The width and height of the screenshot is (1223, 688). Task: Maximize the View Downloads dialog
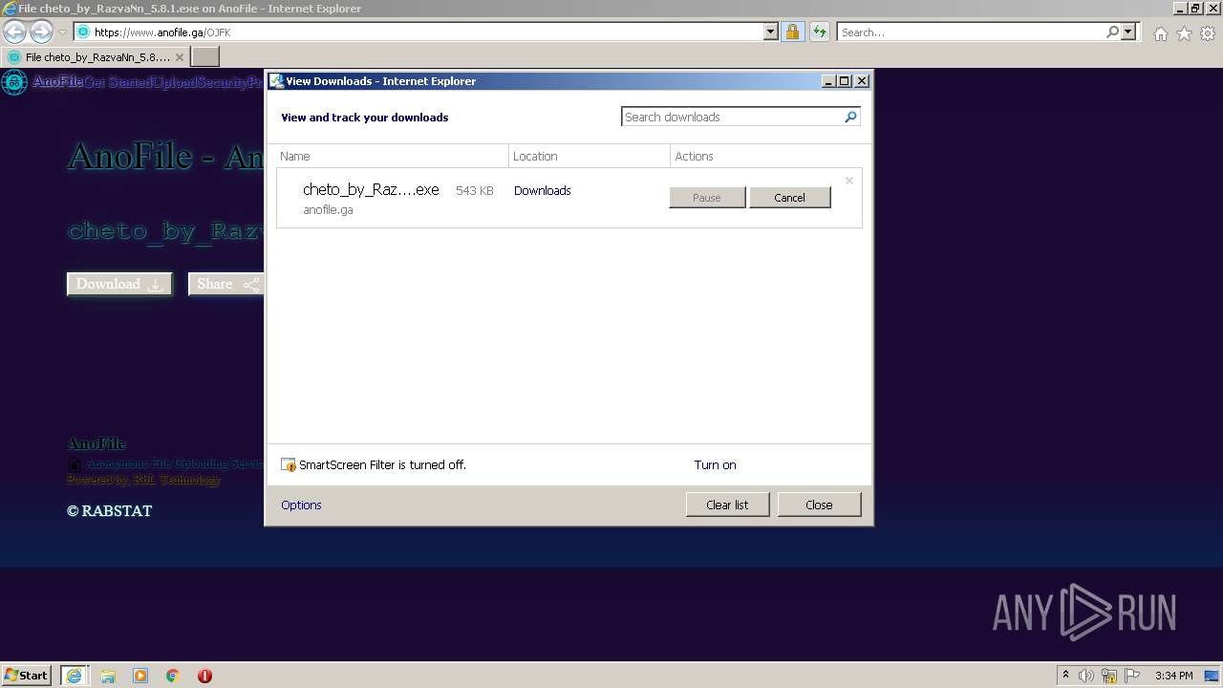[x=845, y=81]
